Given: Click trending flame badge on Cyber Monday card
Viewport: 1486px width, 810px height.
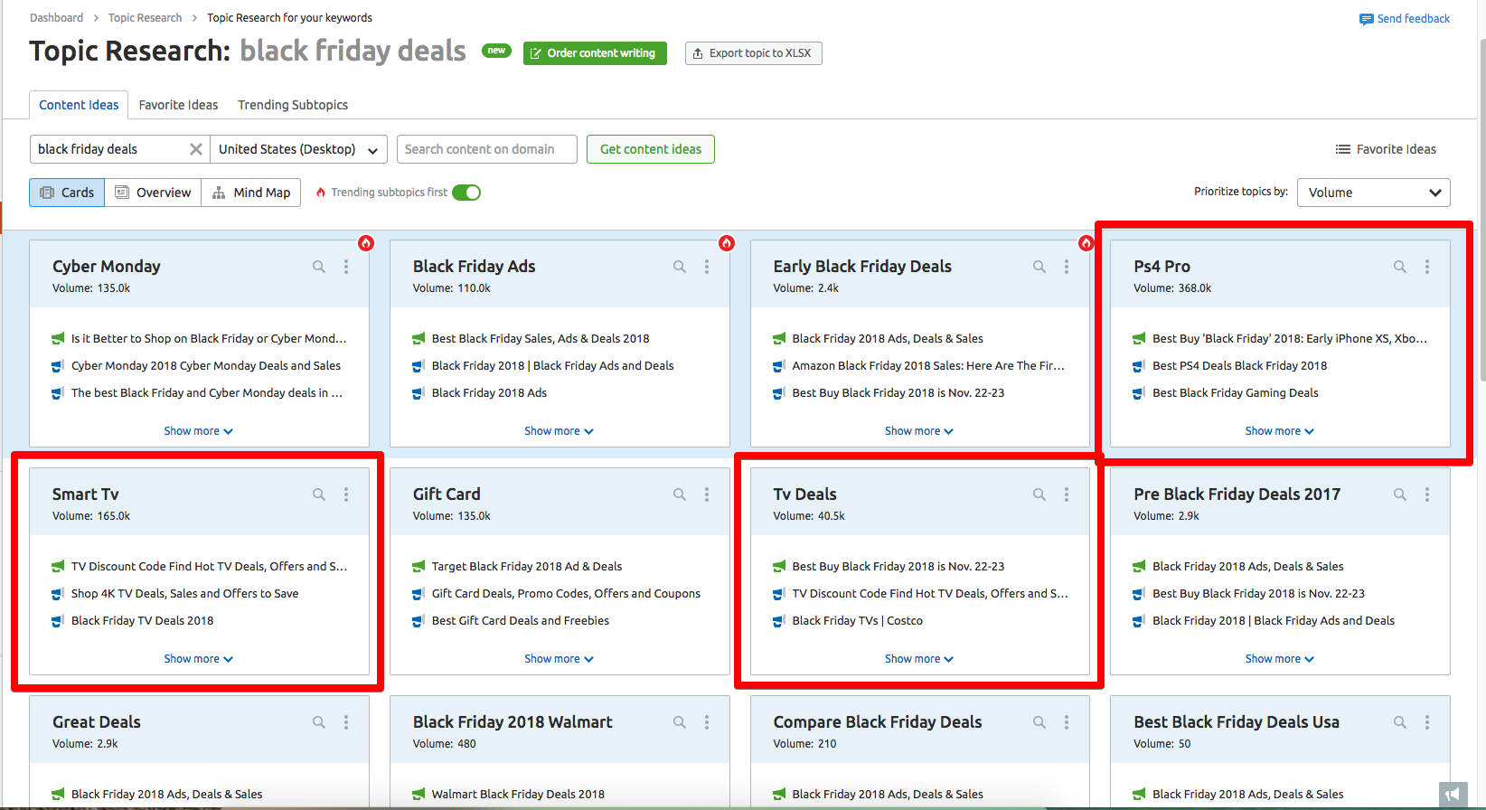Looking at the screenshot, I should (x=366, y=242).
